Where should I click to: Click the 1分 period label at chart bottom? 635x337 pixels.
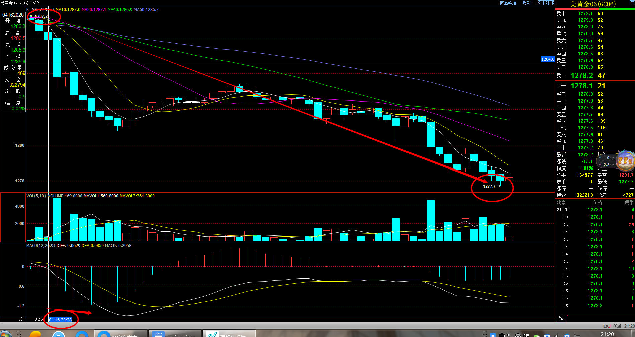click(x=21, y=319)
